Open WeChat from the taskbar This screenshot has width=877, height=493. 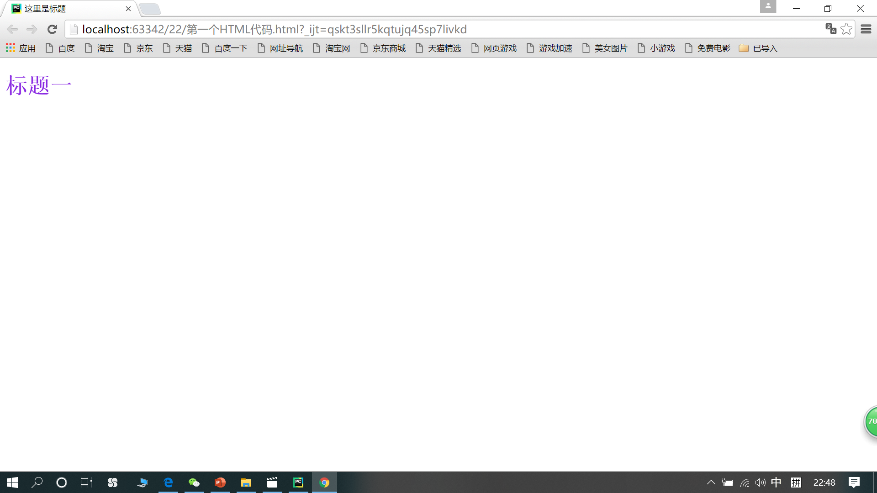pos(194,483)
